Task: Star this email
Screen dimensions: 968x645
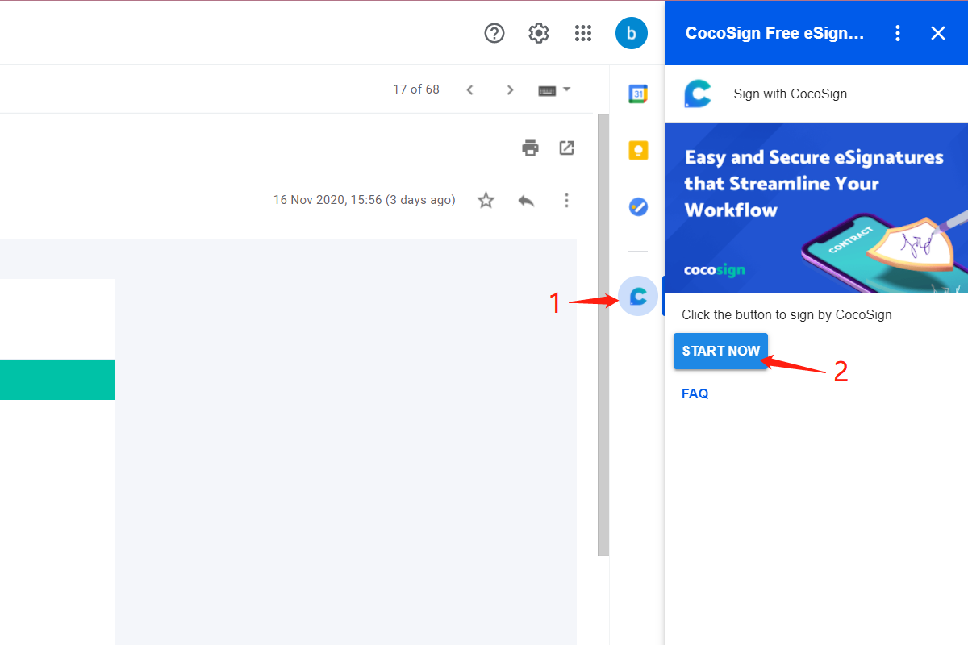Action: [x=486, y=200]
